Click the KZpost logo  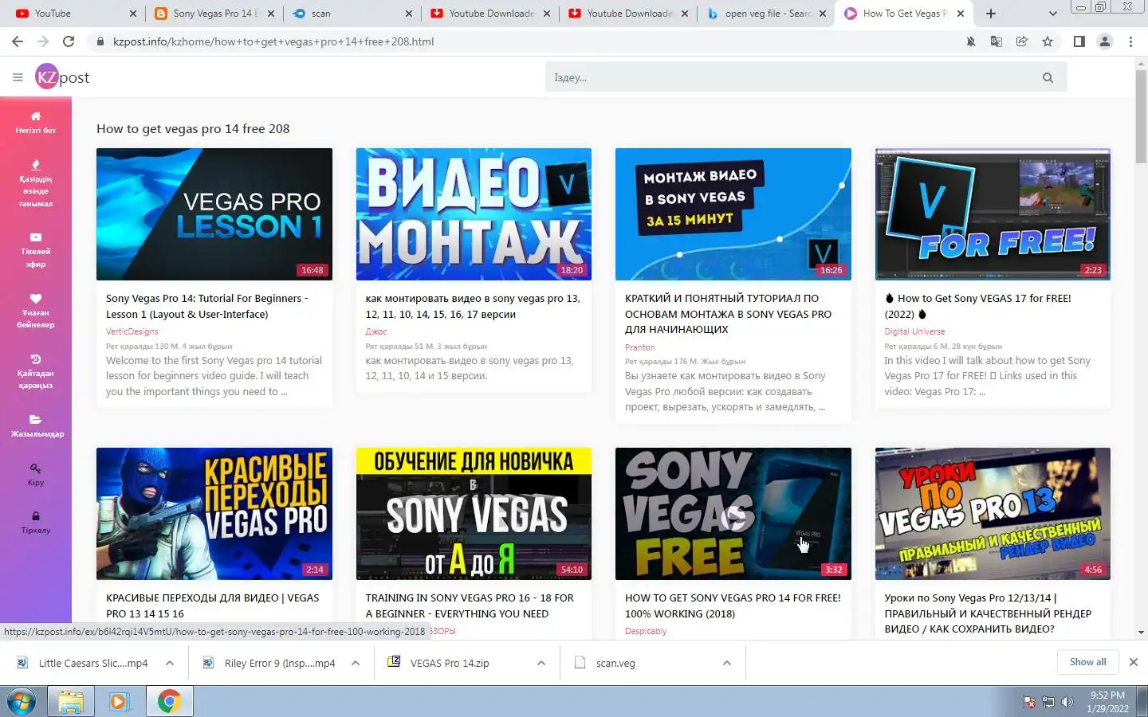point(62,77)
